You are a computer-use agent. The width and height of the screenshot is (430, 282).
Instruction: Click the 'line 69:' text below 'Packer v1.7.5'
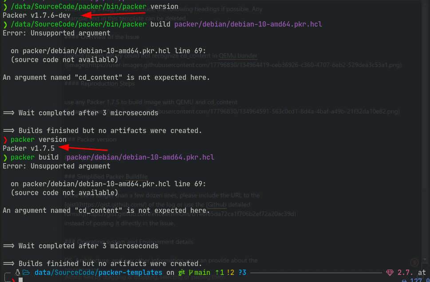190,184
